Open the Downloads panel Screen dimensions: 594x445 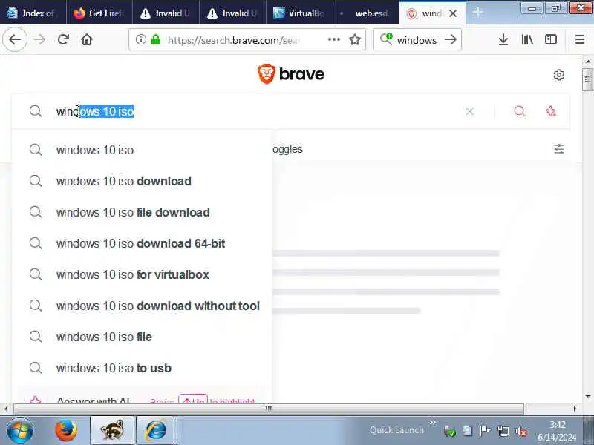pyautogui.click(x=503, y=39)
